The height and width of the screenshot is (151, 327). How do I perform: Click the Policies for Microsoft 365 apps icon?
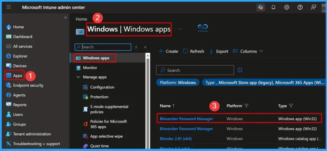pos(85,124)
